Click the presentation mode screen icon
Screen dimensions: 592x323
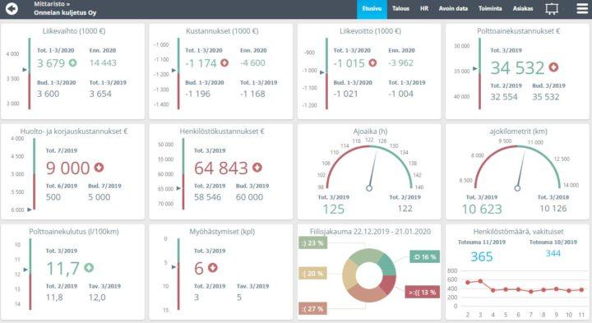click(552, 9)
